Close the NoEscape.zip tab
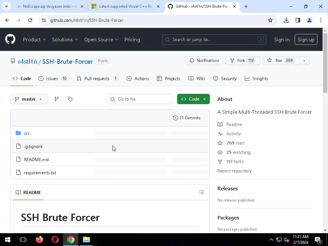328x246 pixels. 82,6
